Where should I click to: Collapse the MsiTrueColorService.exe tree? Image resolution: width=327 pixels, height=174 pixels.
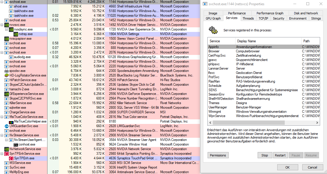coord(2,117)
